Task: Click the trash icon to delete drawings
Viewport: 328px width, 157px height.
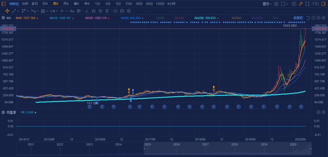Action: point(107,11)
